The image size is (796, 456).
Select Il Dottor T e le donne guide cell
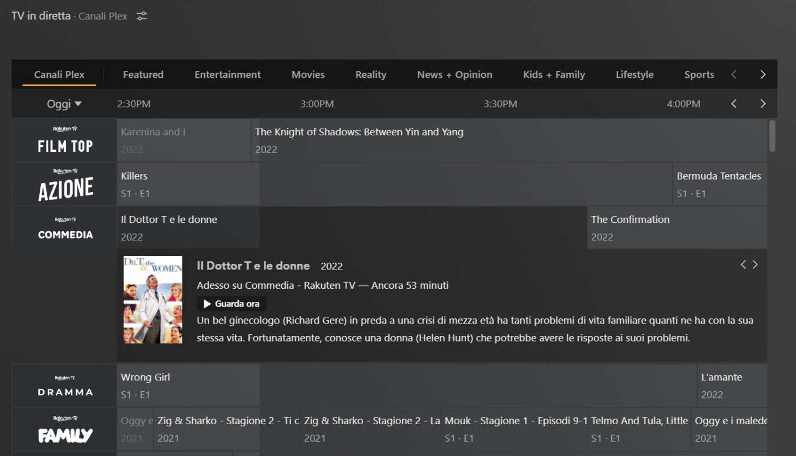tap(351, 227)
